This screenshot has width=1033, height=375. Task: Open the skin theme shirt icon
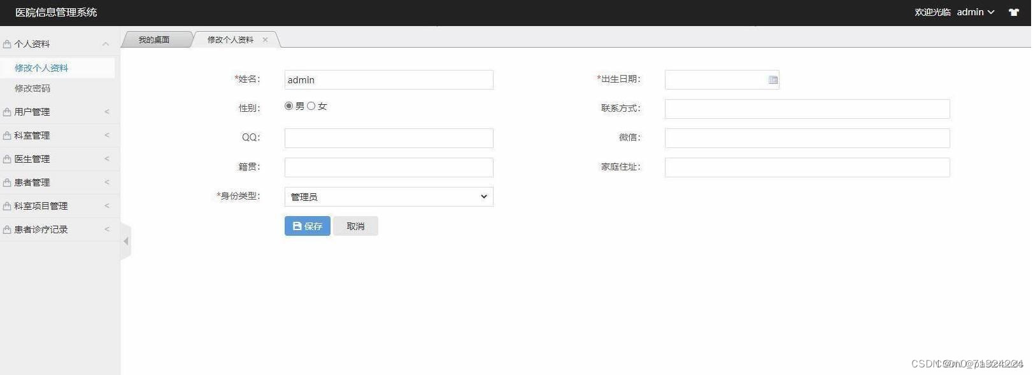[x=1013, y=12]
